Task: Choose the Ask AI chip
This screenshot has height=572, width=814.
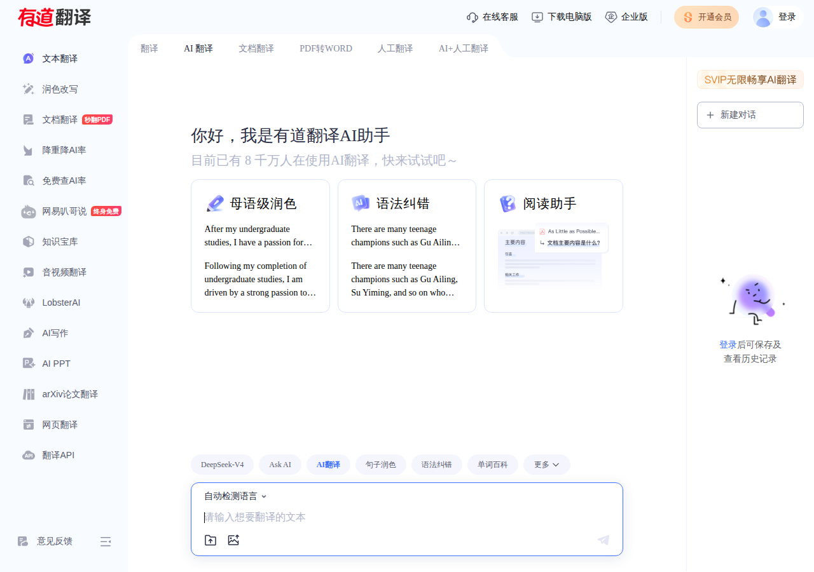Action: pos(280,465)
